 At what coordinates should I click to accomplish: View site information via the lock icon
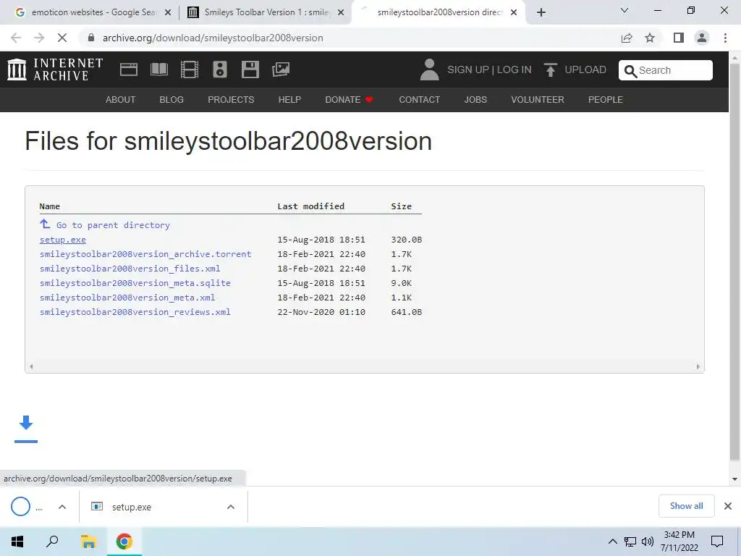coord(91,38)
